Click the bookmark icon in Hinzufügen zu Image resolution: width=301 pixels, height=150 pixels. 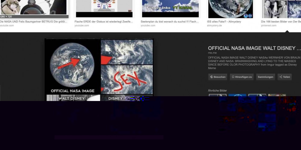pyautogui.click(x=233, y=77)
